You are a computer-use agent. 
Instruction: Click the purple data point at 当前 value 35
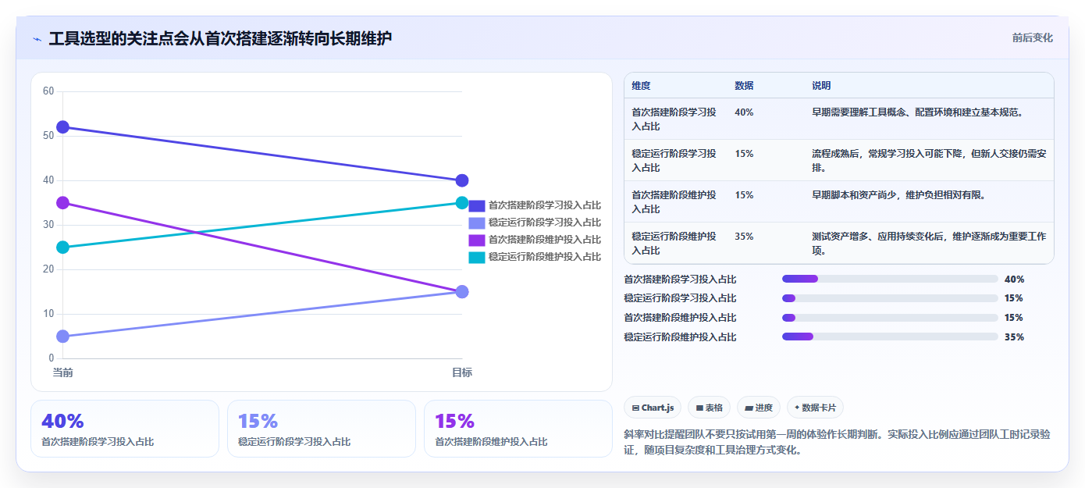63,203
